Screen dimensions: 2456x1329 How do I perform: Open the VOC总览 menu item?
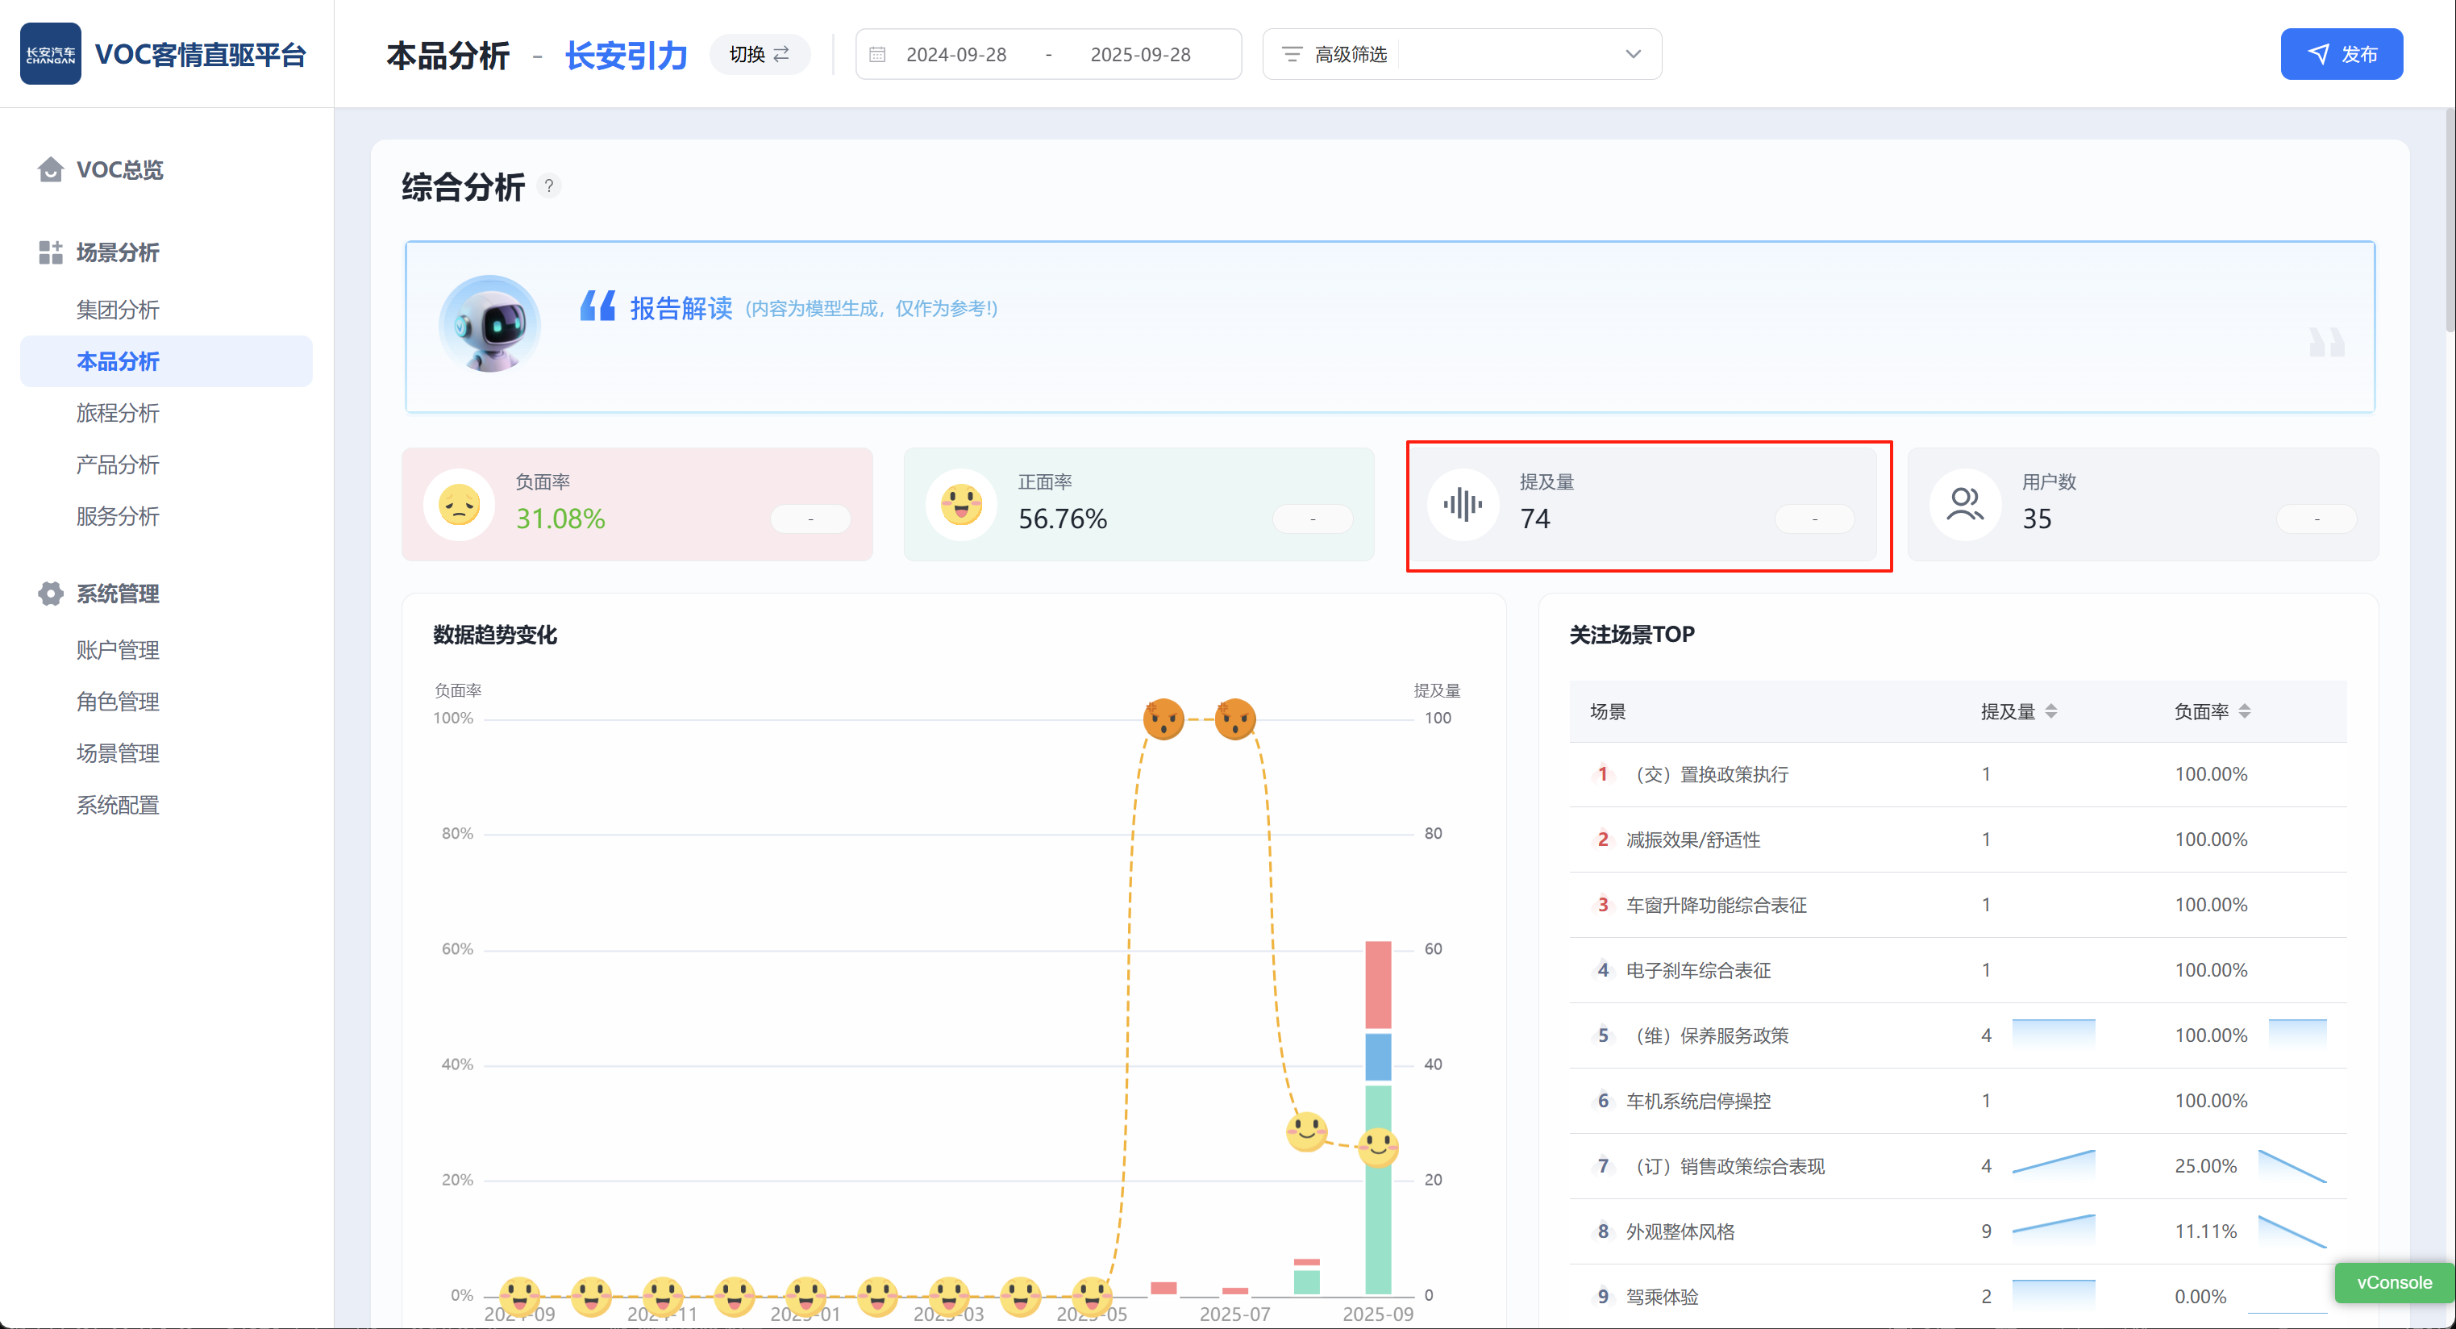[x=119, y=169]
